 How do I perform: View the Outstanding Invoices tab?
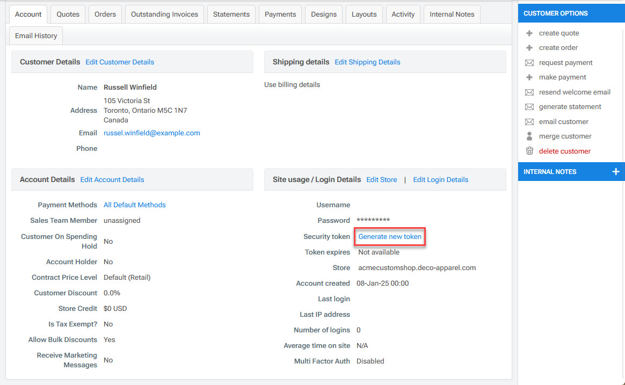point(165,14)
